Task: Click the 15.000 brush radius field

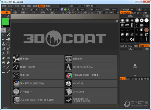Action: click(x=13, y=10)
